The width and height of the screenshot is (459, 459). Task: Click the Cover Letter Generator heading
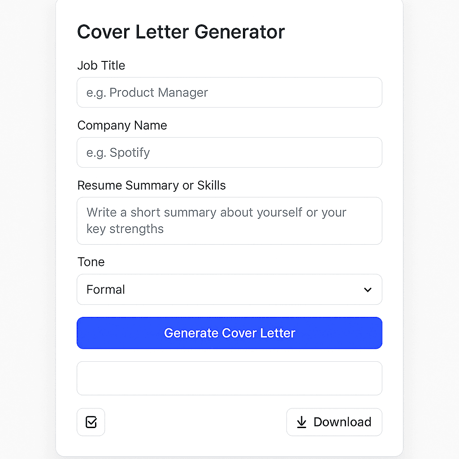pos(181,31)
